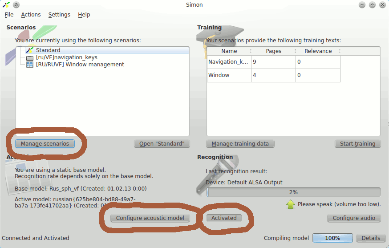Open the File menu
This screenshot has width=389, height=248.
(x=9, y=15)
